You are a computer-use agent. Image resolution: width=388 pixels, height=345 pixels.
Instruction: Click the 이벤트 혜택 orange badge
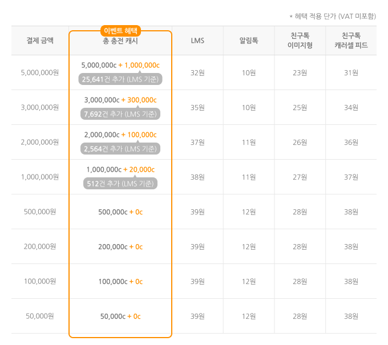pos(120,31)
